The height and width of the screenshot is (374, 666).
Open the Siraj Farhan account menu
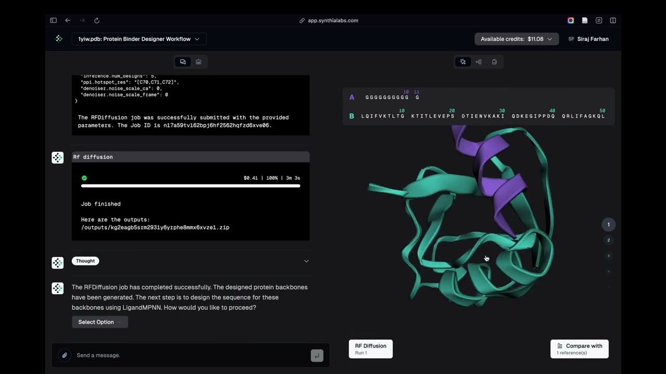(588, 39)
